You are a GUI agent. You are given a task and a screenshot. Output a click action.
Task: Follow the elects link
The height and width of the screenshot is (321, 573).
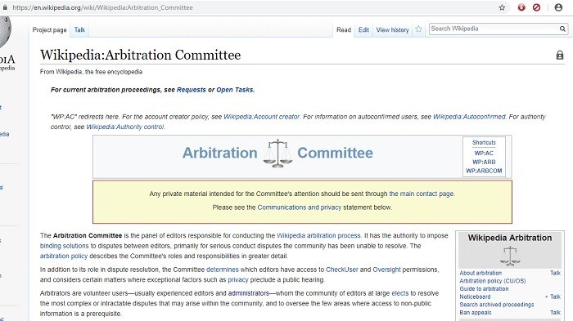[400, 293]
